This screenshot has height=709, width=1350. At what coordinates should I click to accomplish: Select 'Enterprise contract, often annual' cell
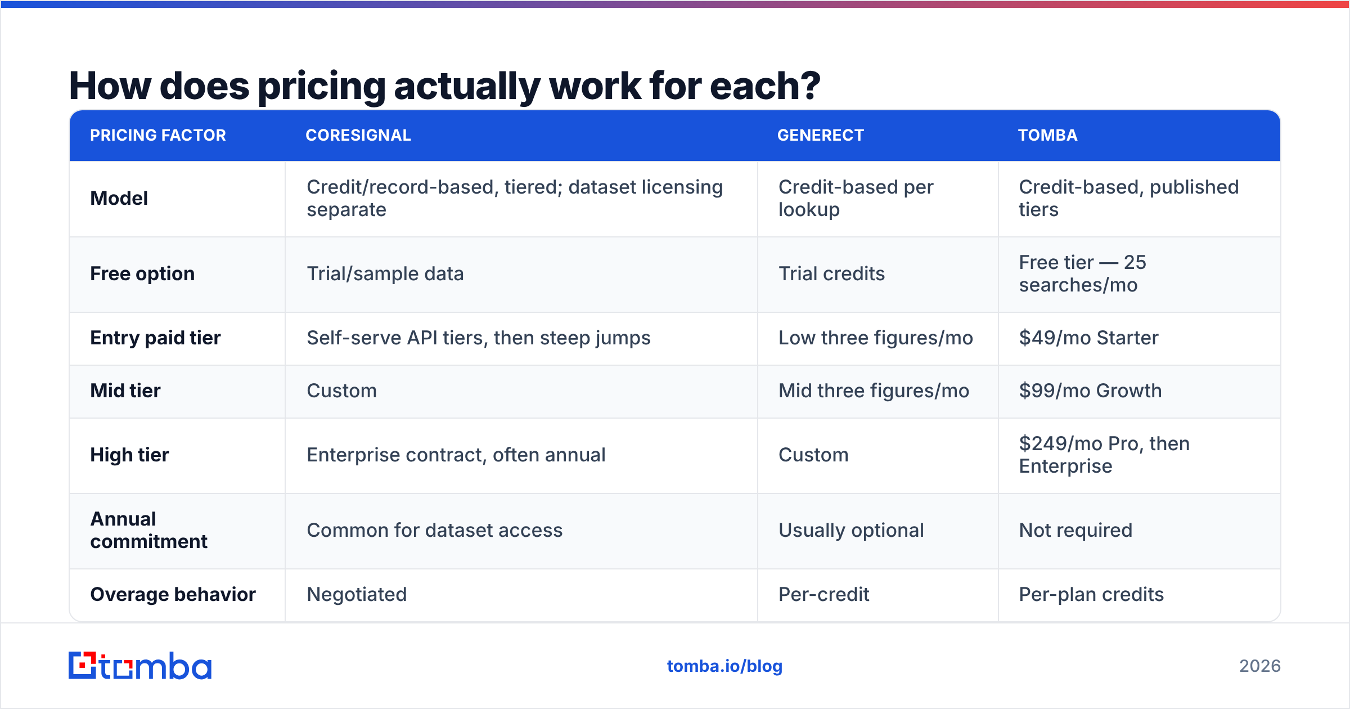(x=456, y=455)
